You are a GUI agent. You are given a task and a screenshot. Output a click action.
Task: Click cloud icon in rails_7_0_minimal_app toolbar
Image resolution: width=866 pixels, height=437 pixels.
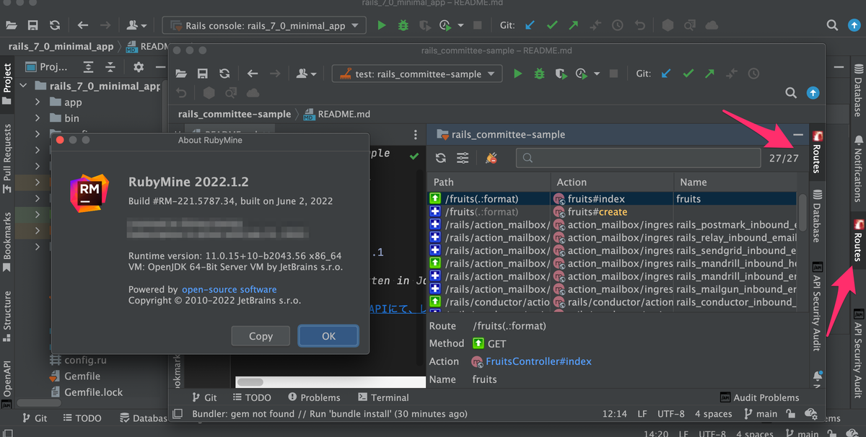click(712, 25)
